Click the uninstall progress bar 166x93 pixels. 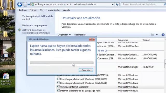point(62,63)
